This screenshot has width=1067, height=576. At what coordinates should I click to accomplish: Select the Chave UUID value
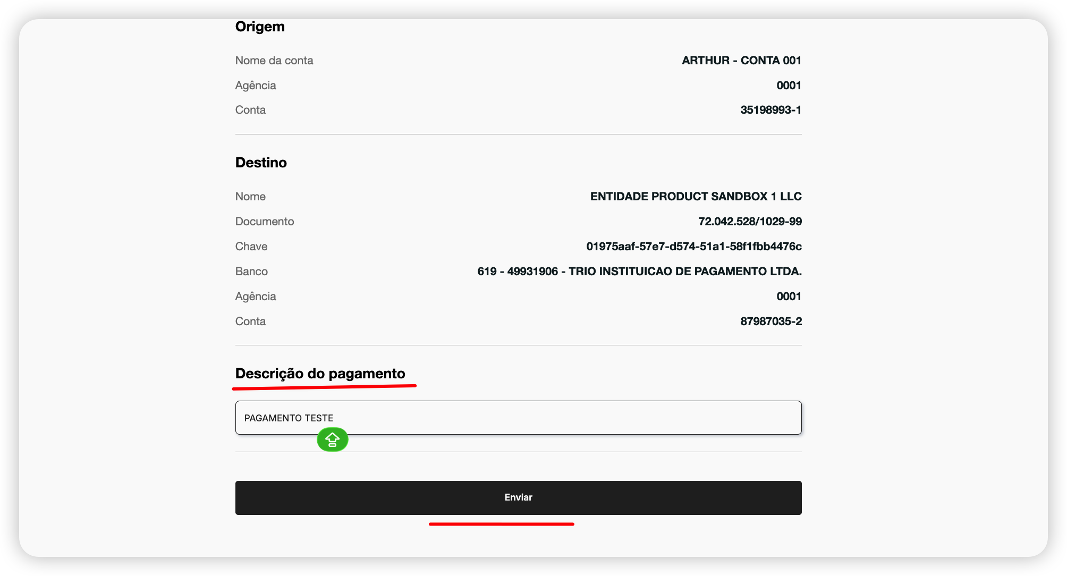(693, 247)
